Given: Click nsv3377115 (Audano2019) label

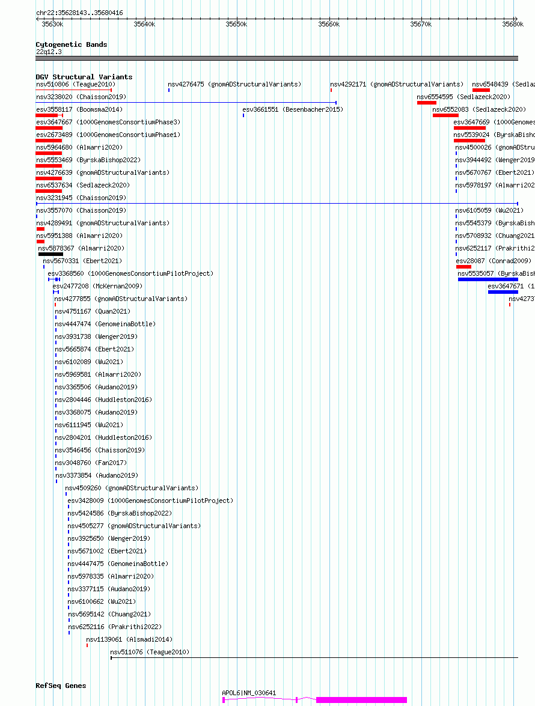Looking at the screenshot, I should point(109,588).
